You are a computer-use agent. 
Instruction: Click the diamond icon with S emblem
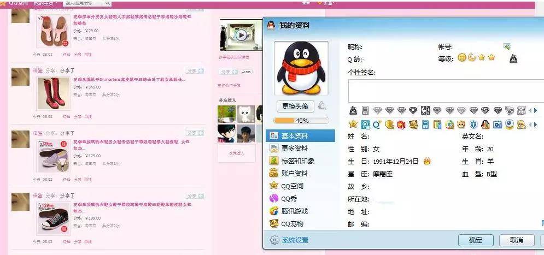[x=485, y=110]
